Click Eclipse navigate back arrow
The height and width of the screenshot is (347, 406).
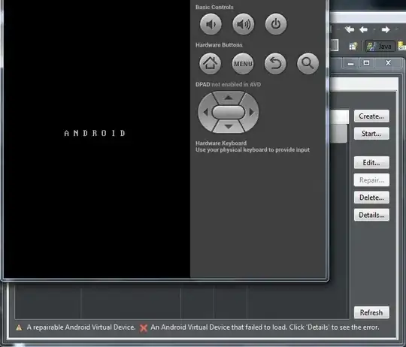pos(364,29)
